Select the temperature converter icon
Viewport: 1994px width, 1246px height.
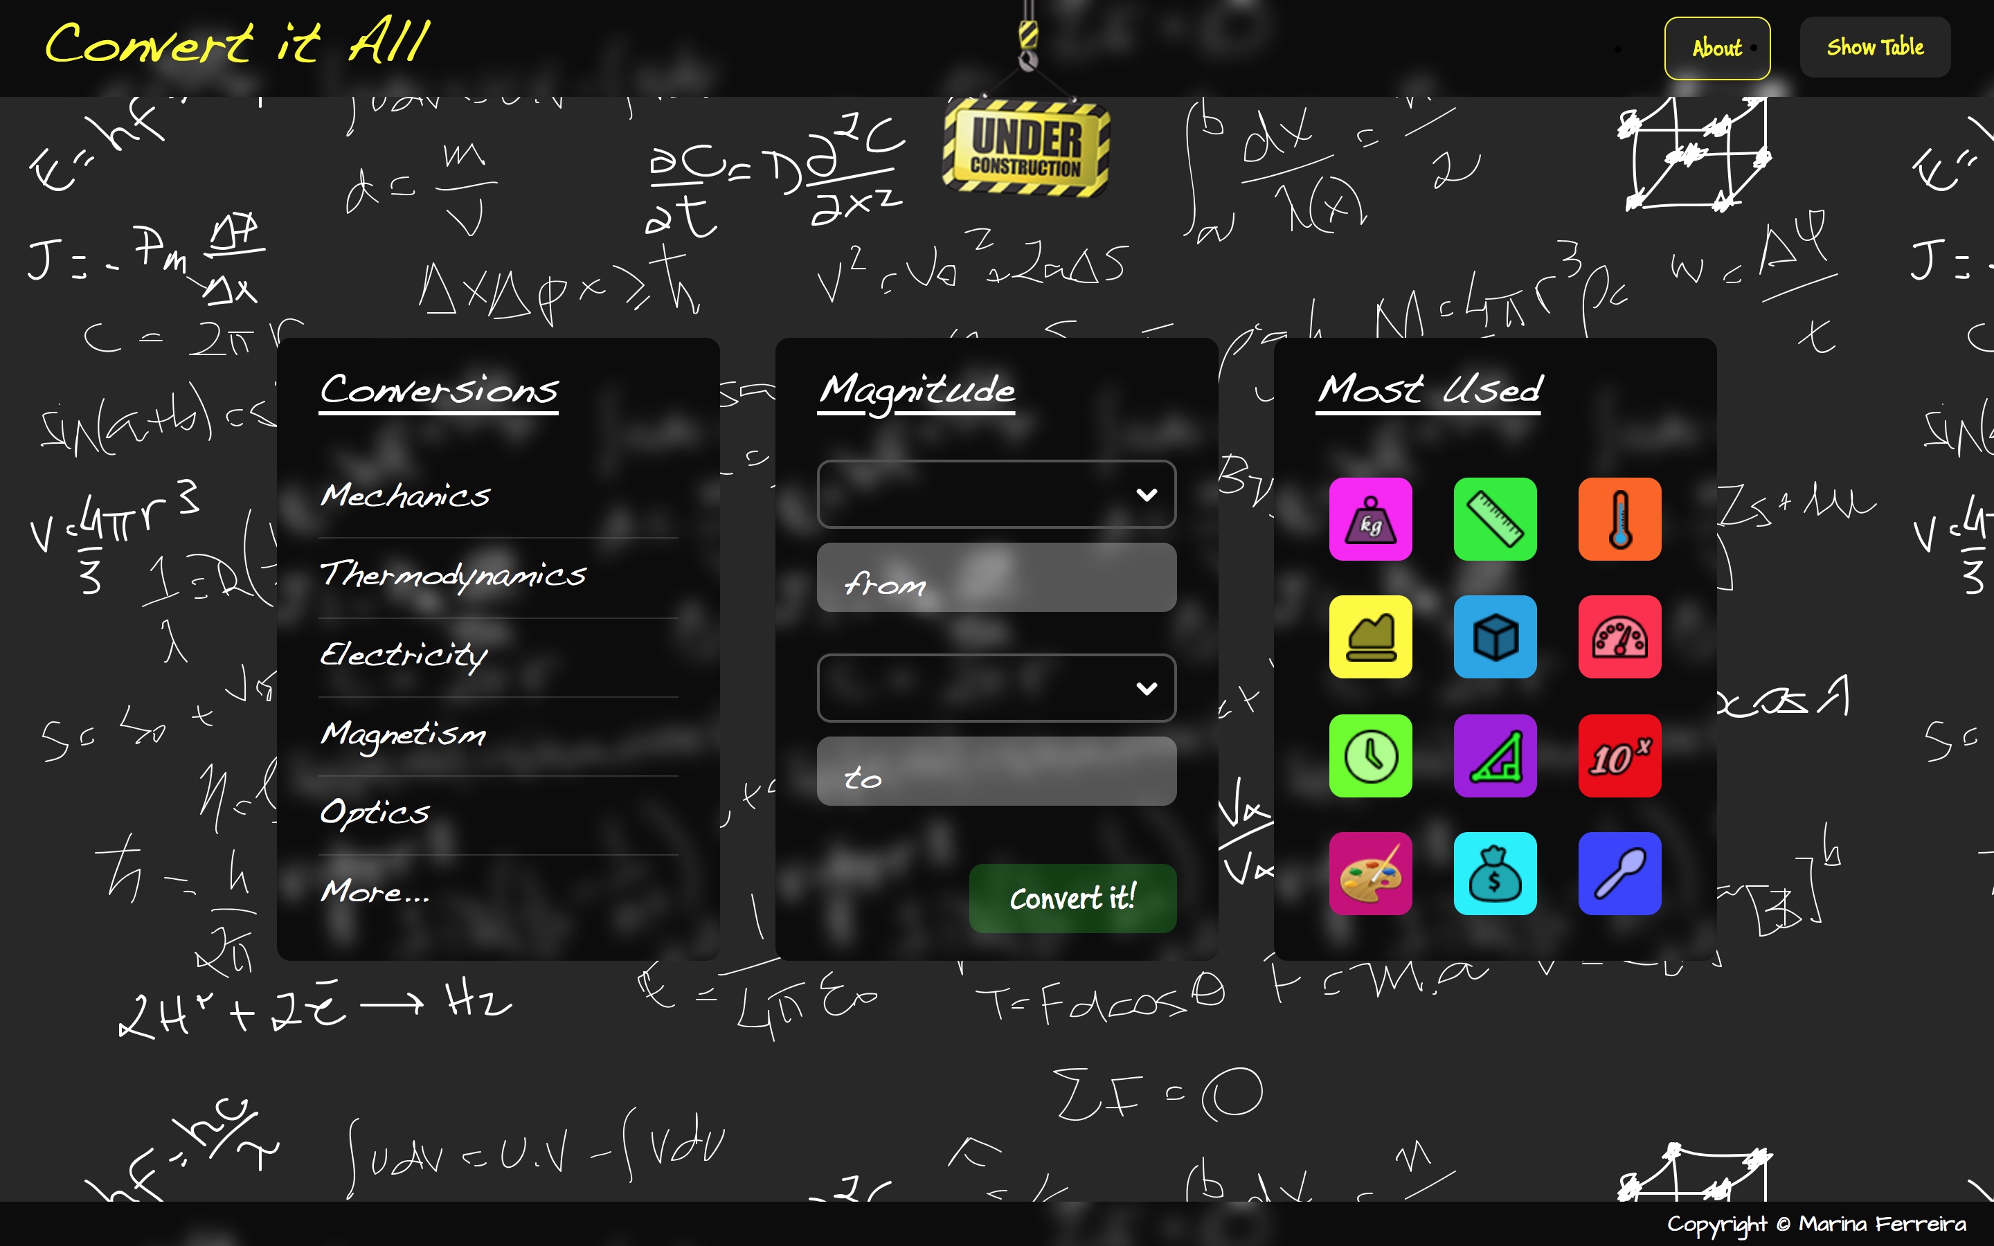click(1618, 520)
